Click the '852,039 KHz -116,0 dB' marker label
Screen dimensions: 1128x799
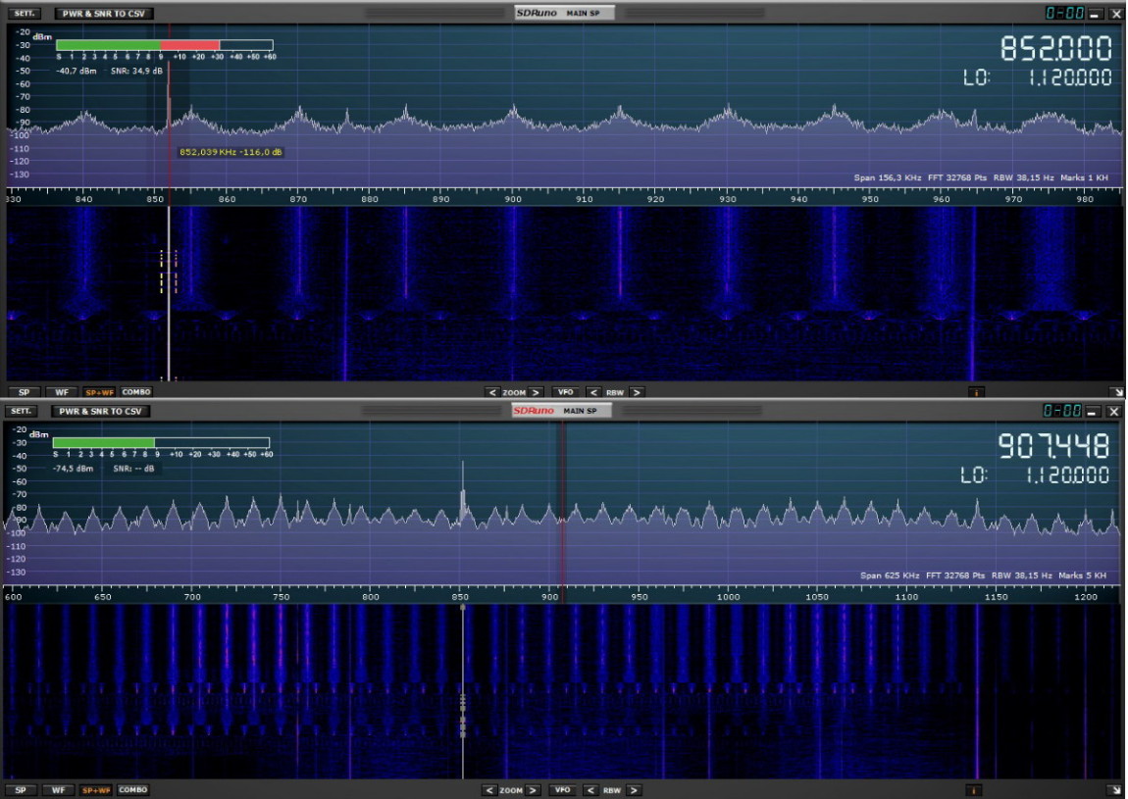click(231, 152)
